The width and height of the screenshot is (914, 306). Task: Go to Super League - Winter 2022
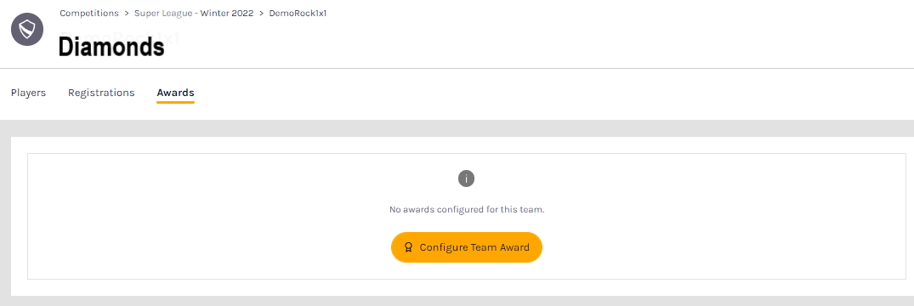tap(194, 13)
